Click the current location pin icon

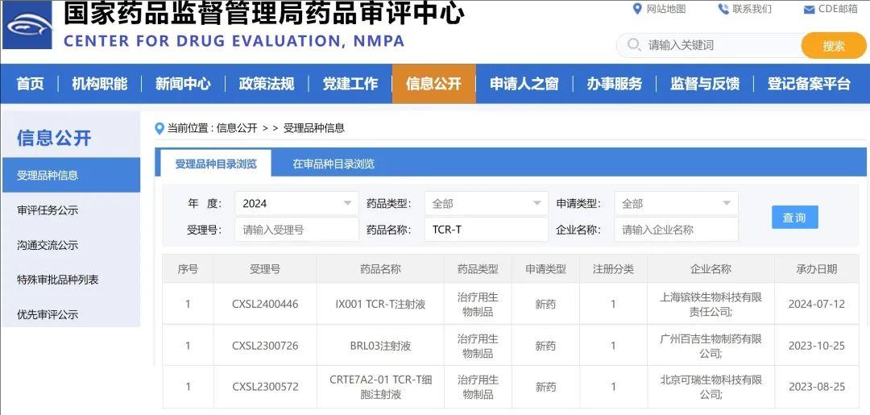tap(159, 129)
